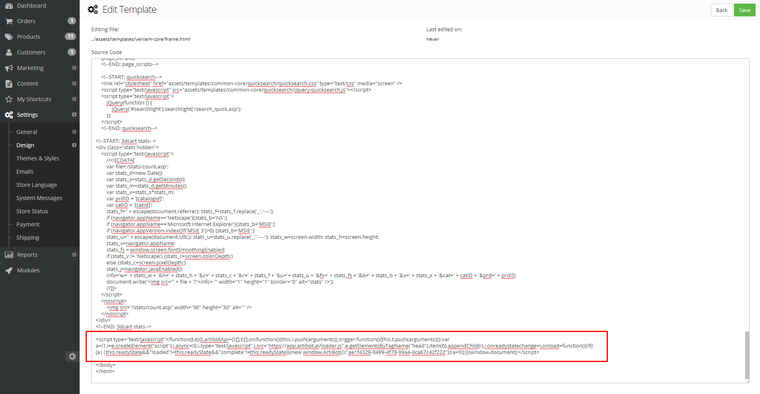Click the closing </html> tag line
This screenshot has width=760, height=394.
(105, 371)
